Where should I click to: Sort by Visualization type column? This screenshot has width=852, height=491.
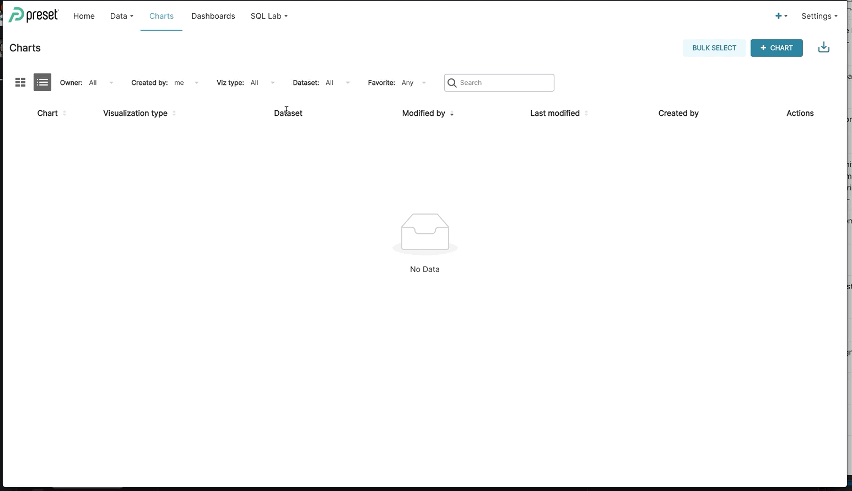(x=139, y=113)
